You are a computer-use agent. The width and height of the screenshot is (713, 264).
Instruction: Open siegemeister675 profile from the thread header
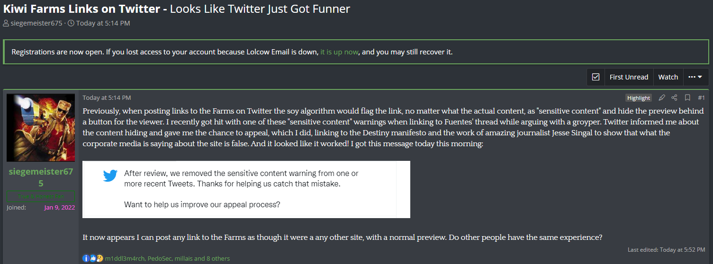pos(36,23)
